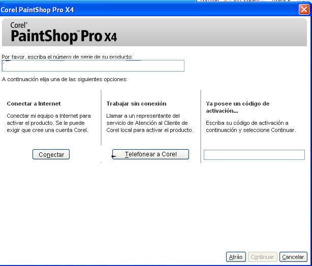Cancel the activation with Cancelar
The image size is (312, 266).
click(x=293, y=257)
